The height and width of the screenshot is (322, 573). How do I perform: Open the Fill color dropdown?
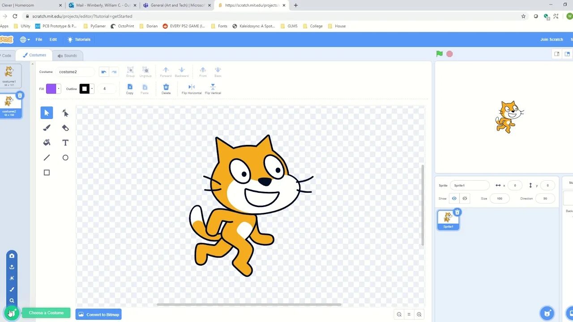click(59, 89)
